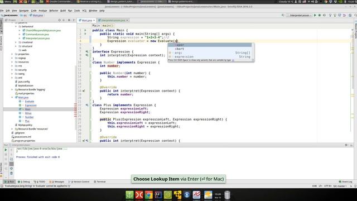357x201 pixels.
Task: Open the Event Log button
Action: [x=345, y=181]
